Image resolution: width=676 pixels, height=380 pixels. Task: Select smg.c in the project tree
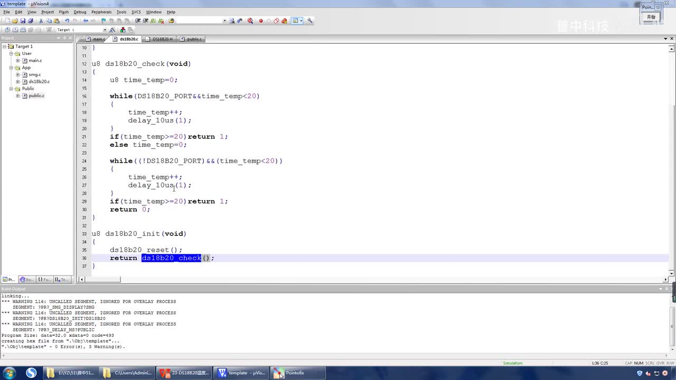(35, 75)
